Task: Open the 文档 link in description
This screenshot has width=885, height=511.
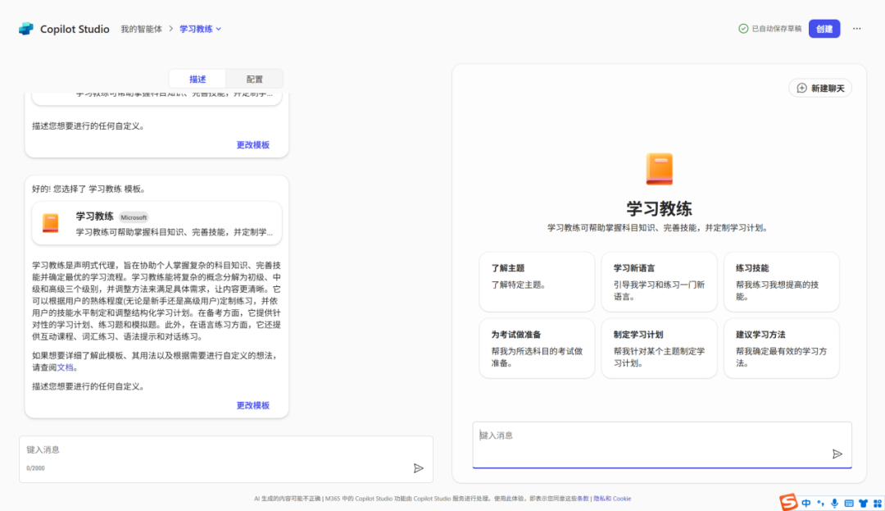Action: point(65,367)
